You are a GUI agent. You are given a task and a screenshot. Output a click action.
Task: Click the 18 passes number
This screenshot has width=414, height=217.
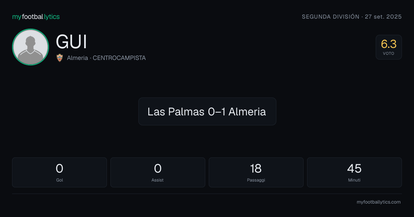(x=256, y=168)
